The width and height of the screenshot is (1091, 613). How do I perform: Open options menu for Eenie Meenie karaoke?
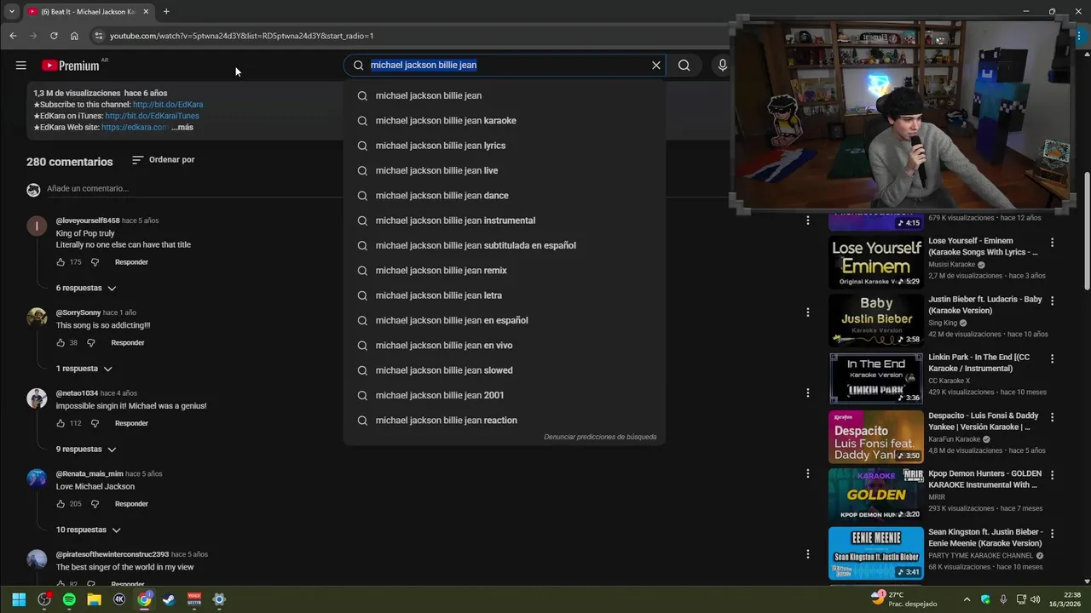(x=1052, y=534)
